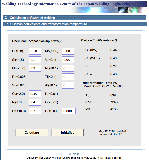Viewport: 149px width, 160px height.
Task: Click the Ni input box
Action: tap(35, 102)
